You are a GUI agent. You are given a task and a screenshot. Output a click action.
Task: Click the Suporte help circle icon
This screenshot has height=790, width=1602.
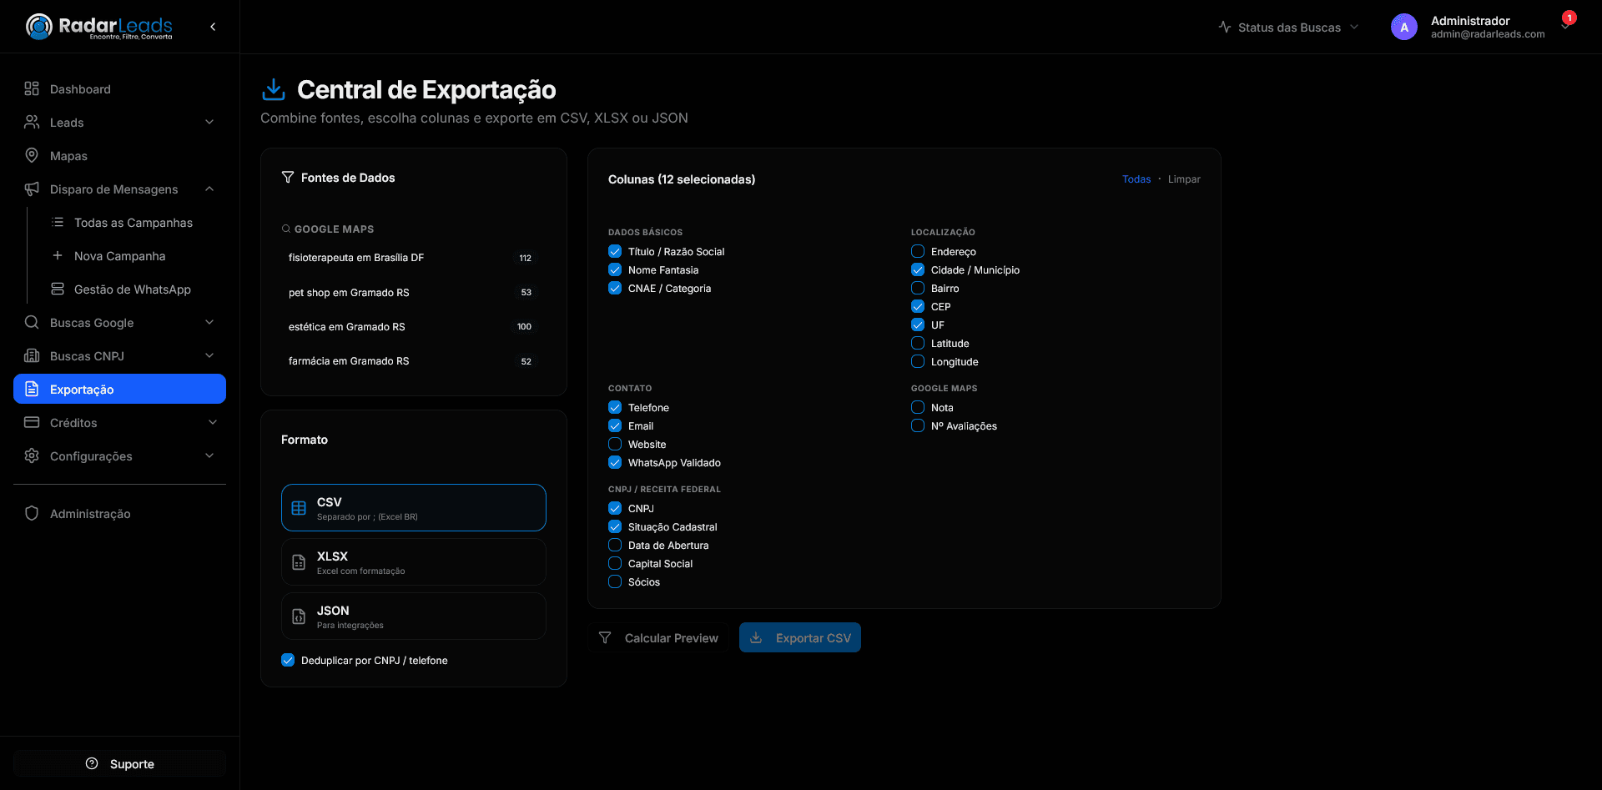click(92, 763)
